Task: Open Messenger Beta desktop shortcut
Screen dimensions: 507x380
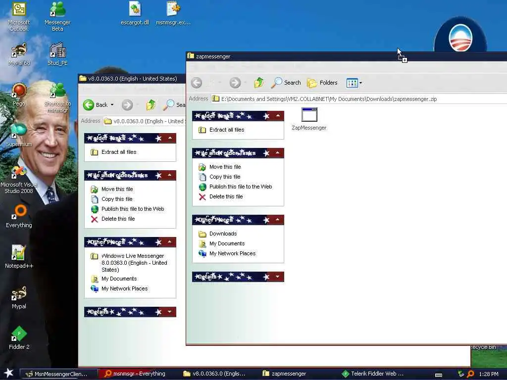Action: point(57,17)
